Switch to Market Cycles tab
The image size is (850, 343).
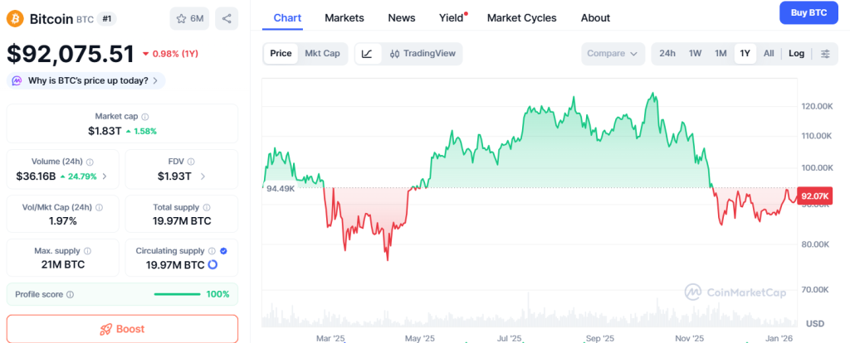[521, 17]
